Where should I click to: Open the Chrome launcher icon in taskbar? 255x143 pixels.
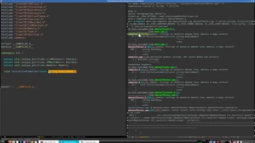31,142
